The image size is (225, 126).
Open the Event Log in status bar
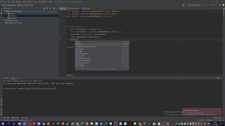coord(217,118)
